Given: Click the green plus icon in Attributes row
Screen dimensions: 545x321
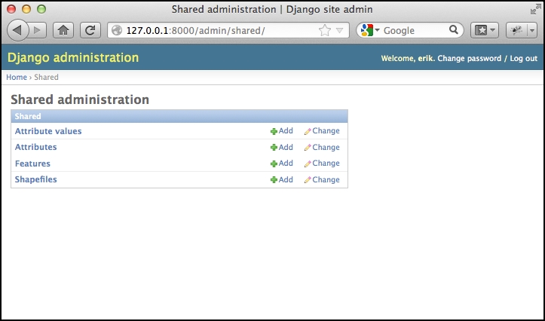Looking at the screenshot, I should (274, 148).
